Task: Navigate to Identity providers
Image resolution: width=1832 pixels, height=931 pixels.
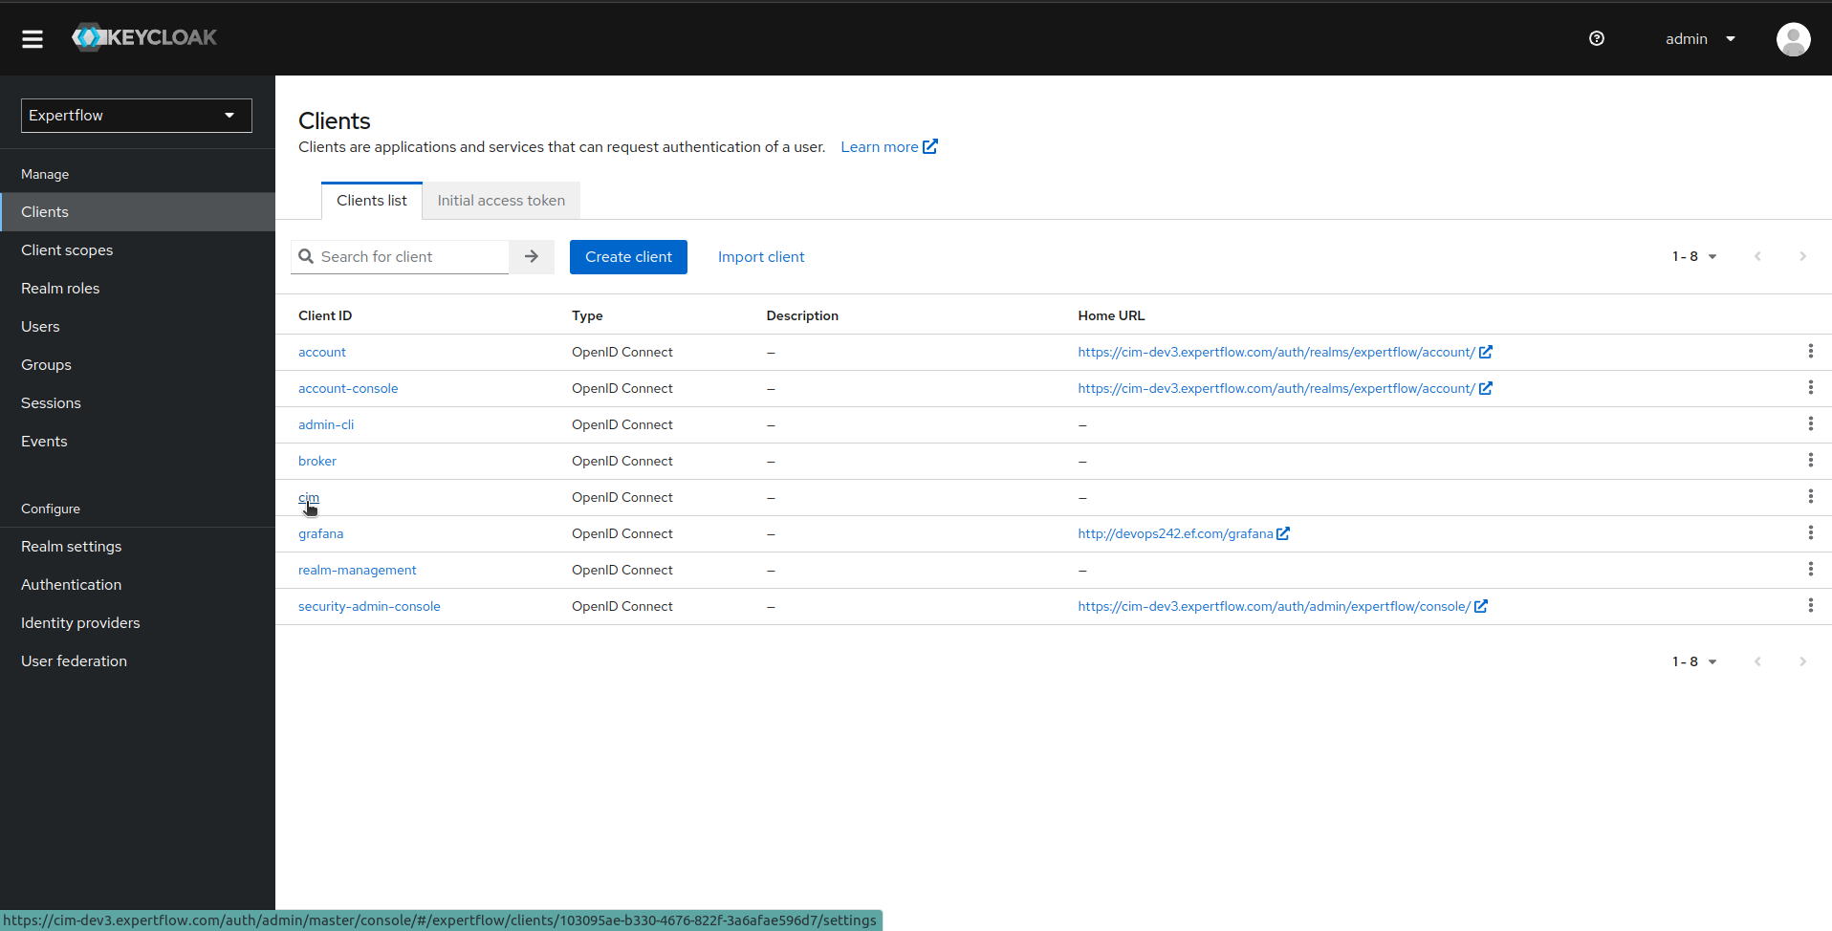Action: point(80,622)
